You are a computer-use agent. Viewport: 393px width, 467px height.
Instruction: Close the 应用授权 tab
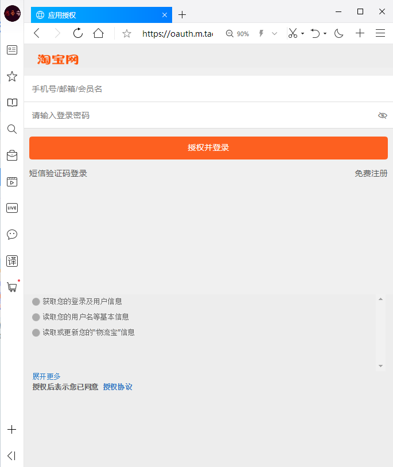click(x=165, y=15)
